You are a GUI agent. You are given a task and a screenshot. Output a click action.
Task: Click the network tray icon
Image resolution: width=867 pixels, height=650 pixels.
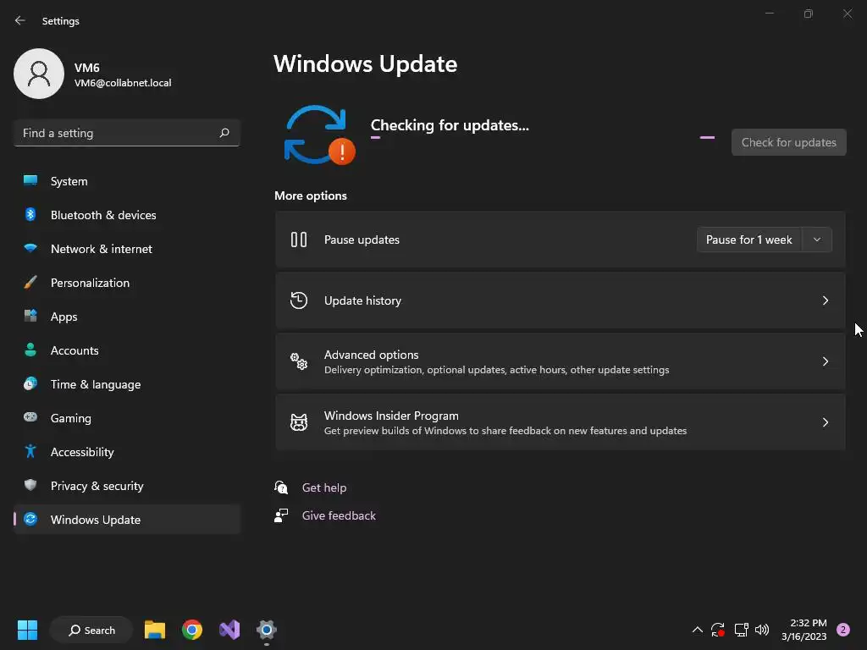(x=741, y=630)
